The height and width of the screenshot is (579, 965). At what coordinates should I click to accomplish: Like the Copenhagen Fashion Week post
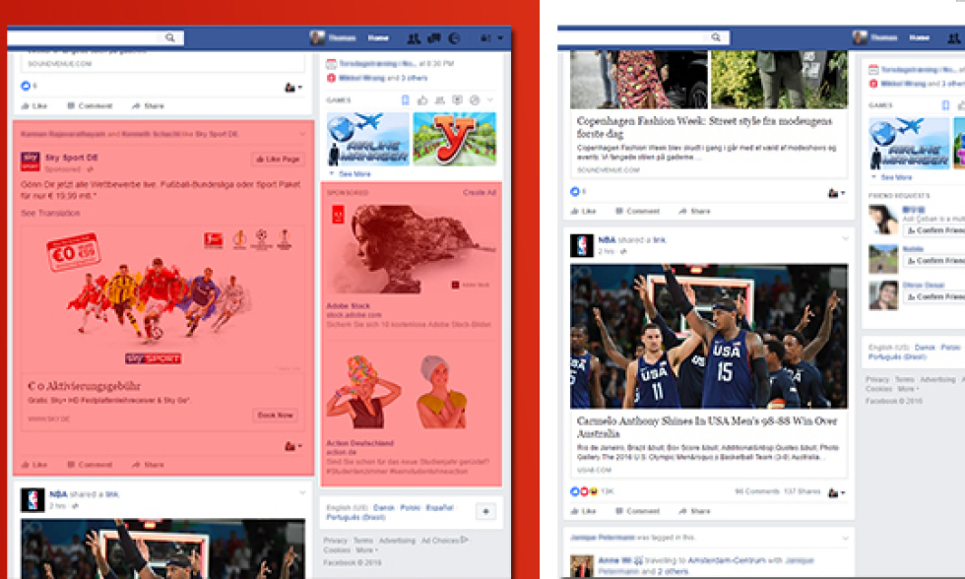tap(583, 211)
